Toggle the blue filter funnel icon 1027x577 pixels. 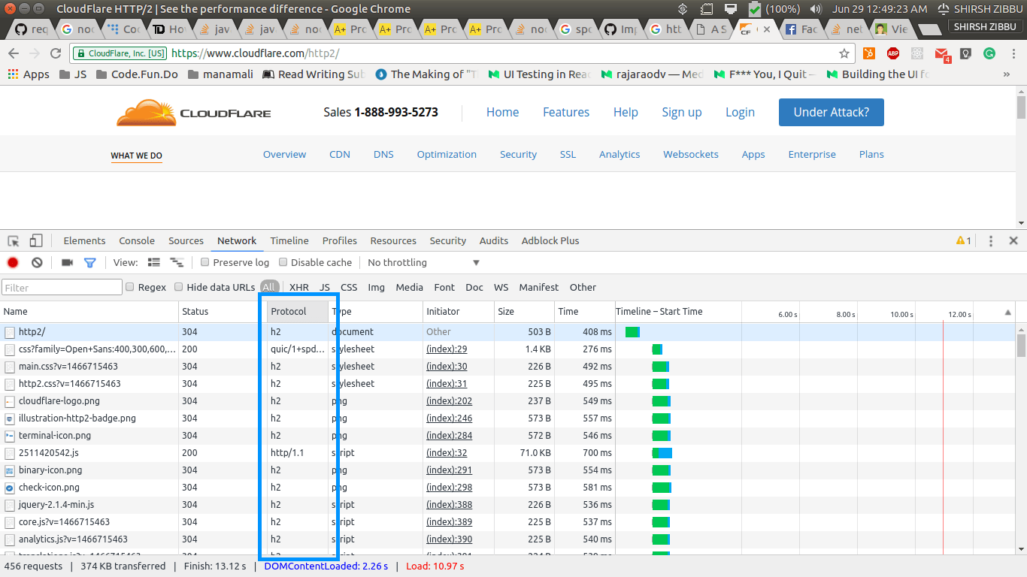tap(90, 262)
